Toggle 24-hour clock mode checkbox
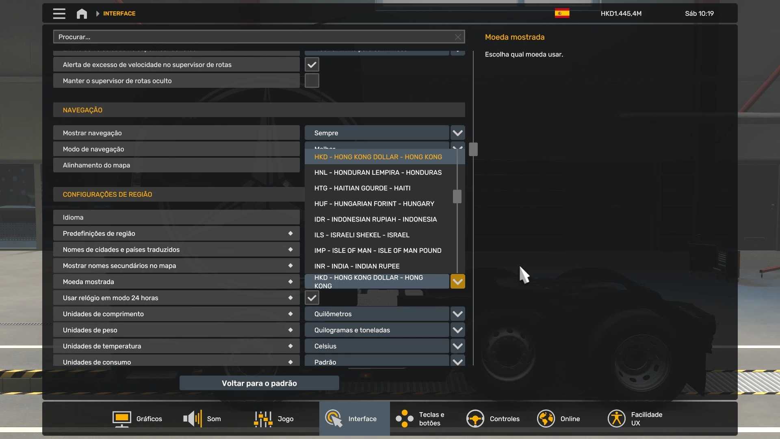780x439 pixels. [x=312, y=298]
